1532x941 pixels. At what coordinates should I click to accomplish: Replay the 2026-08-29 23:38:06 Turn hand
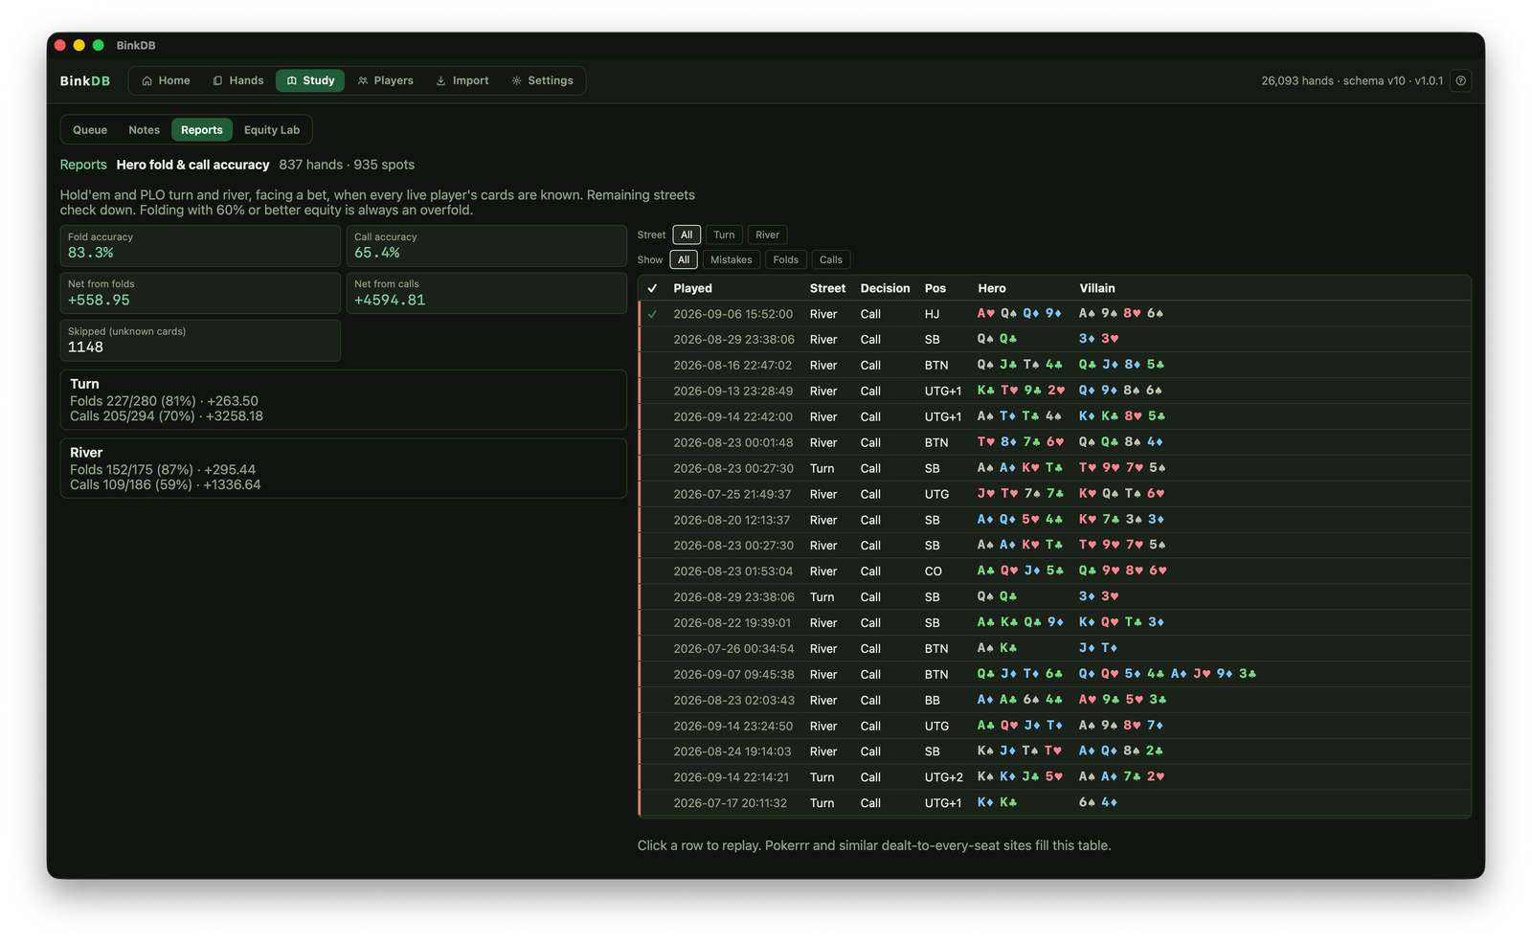tap(1054, 597)
